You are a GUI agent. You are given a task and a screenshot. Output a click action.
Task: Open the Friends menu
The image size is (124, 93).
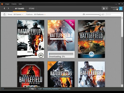click(x=14, y=4)
